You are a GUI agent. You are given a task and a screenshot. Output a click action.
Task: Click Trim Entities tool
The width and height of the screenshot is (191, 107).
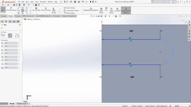(x=36, y=9)
